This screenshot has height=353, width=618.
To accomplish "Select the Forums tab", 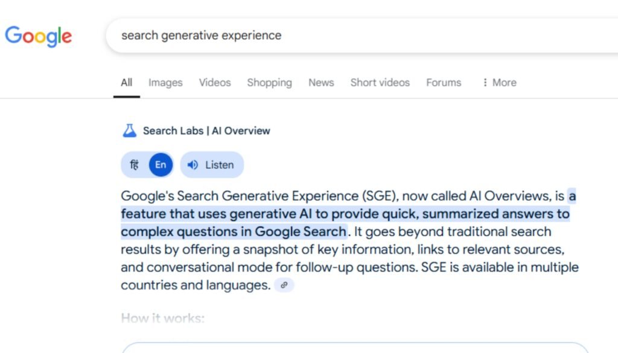I will 444,82.
